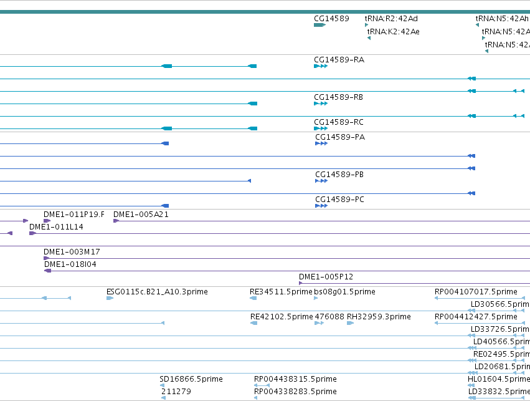This screenshot has width=530, height=401.
Task: Select the SD16866.5prime EST arrow glyph
Action: point(163,385)
